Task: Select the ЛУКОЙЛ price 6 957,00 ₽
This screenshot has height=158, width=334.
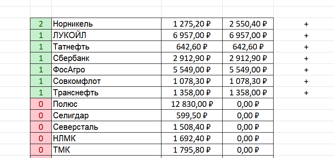Action: coord(192,35)
